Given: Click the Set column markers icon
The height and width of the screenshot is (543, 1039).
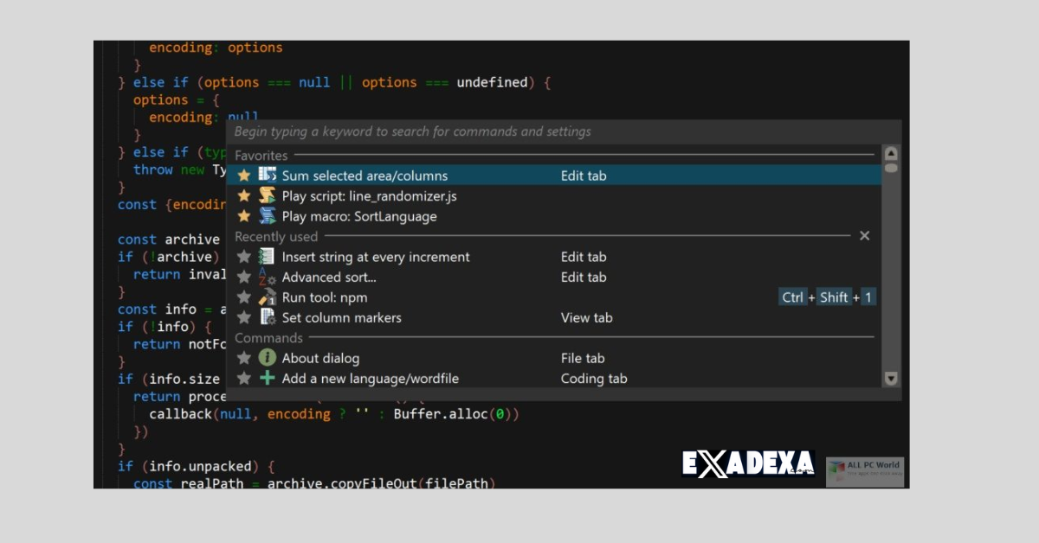Looking at the screenshot, I should coord(268,317).
